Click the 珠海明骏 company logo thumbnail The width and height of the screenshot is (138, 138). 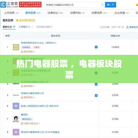[16, 47]
